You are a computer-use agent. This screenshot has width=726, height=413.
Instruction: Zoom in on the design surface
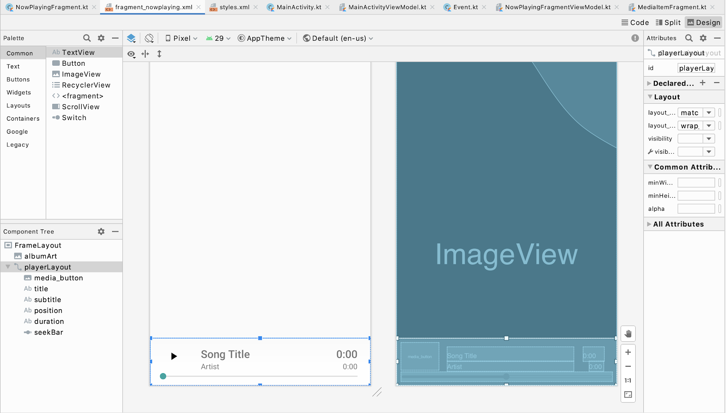[628, 352]
